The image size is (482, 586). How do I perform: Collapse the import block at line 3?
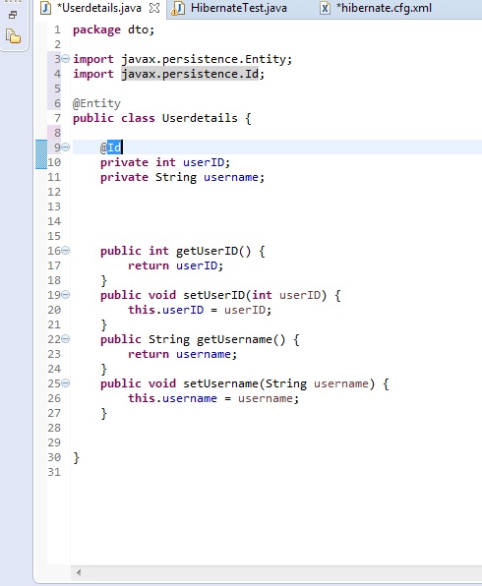click(66, 58)
